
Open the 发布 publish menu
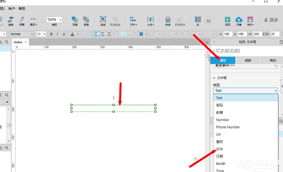[x=250, y=21]
